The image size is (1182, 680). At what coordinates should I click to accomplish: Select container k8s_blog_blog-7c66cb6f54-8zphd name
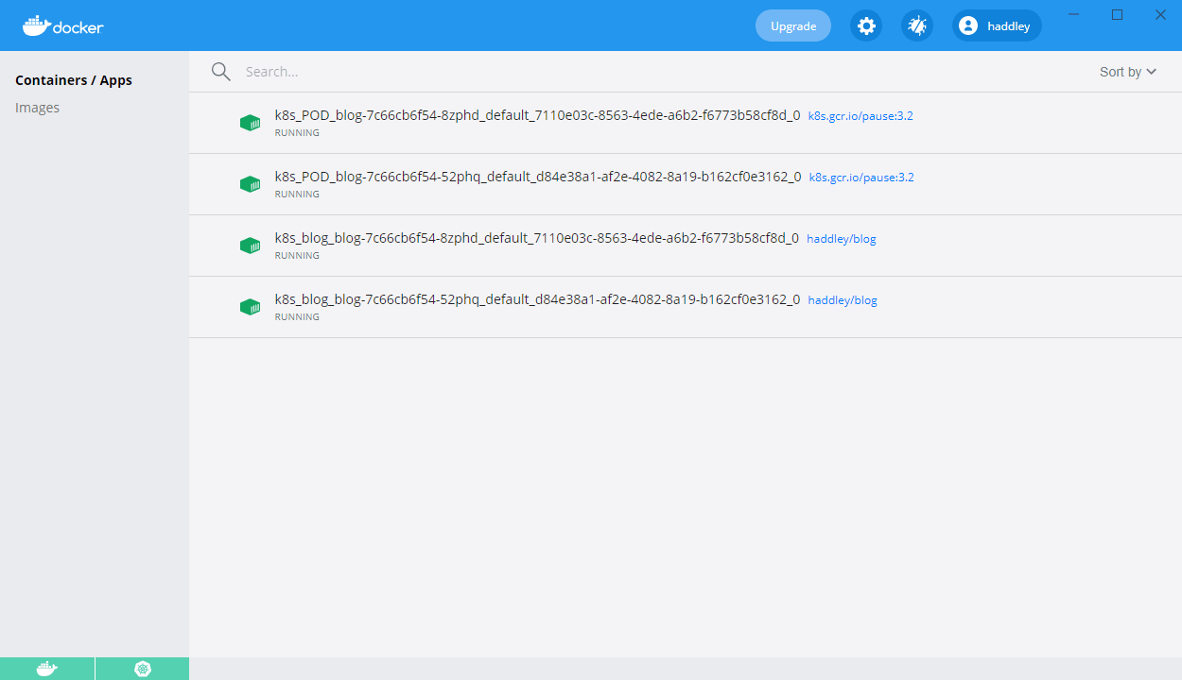point(536,238)
